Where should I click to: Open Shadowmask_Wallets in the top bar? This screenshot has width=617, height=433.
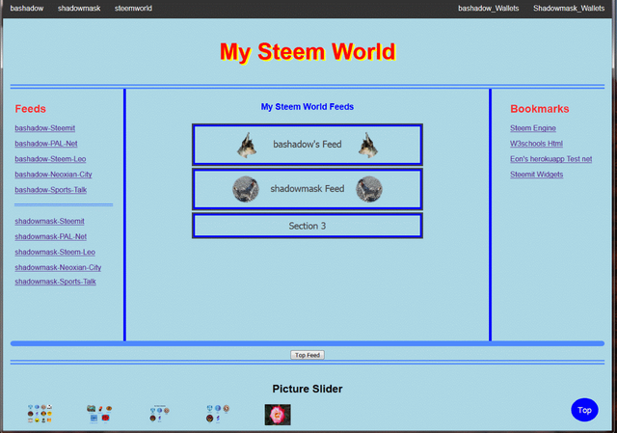click(x=569, y=9)
